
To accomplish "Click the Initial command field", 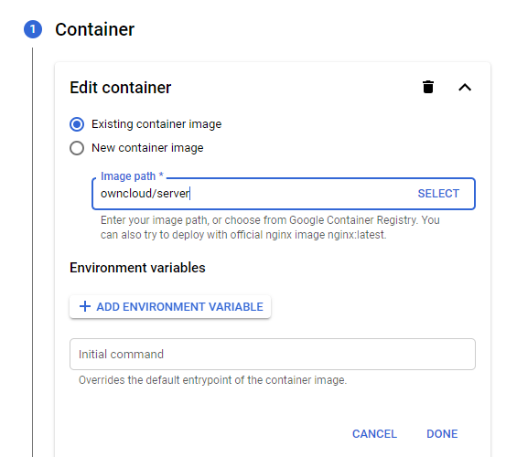I will [273, 354].
